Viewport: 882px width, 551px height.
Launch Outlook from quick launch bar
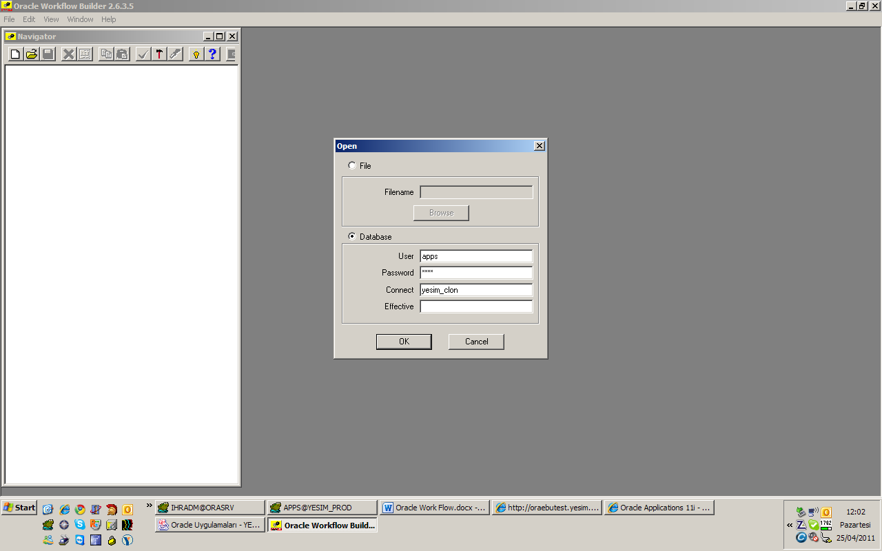(127, 510)
